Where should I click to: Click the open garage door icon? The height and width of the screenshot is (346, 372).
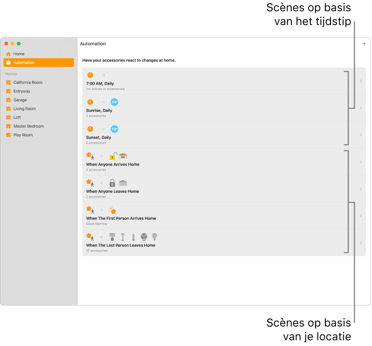[x=123, y=156]
